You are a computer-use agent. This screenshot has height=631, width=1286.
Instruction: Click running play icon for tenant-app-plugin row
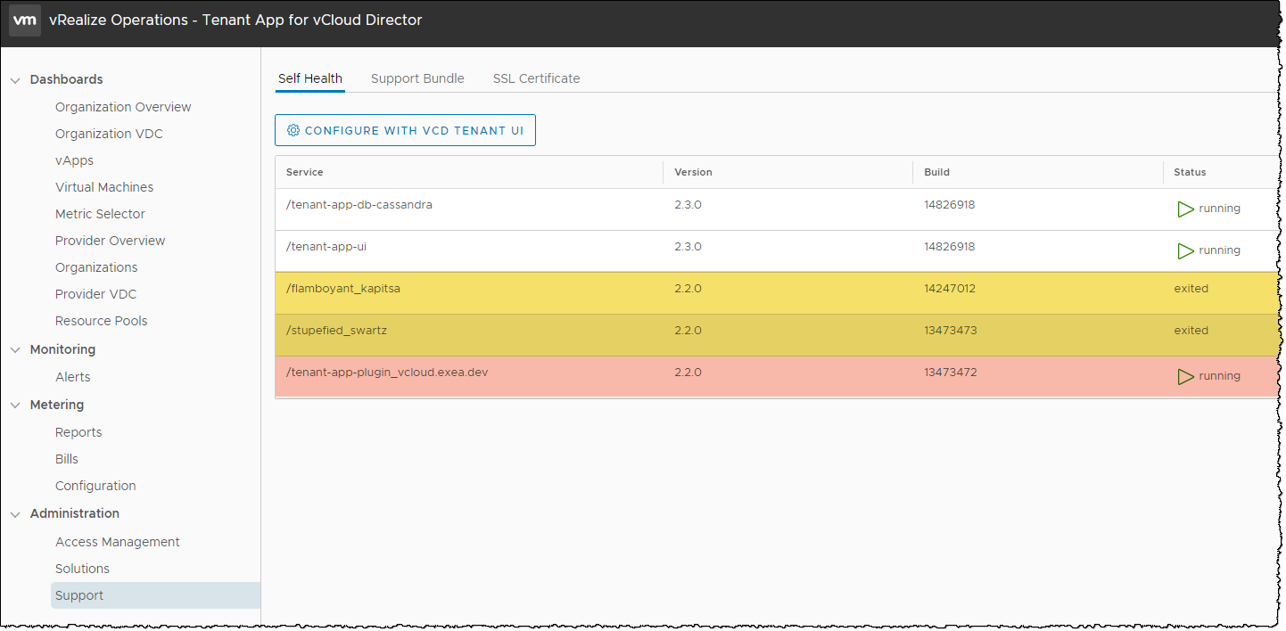click(1185, 376)
